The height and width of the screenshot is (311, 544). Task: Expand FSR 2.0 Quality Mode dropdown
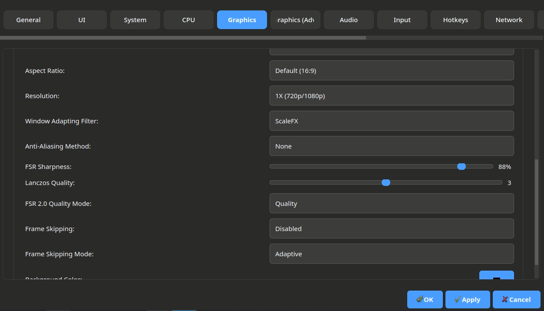[391, 203]
